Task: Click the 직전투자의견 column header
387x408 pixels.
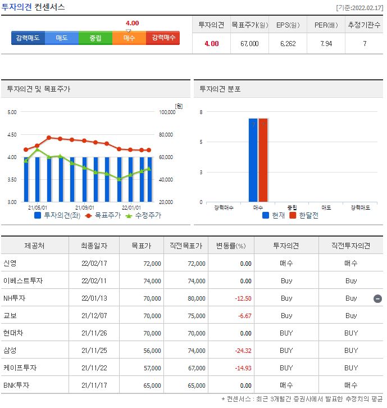Action: click(350, 246)
